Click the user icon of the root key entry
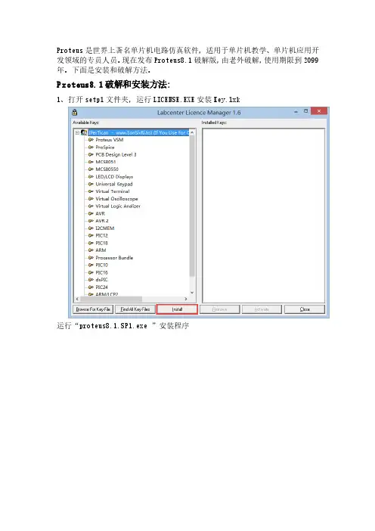 pos(84,133)
